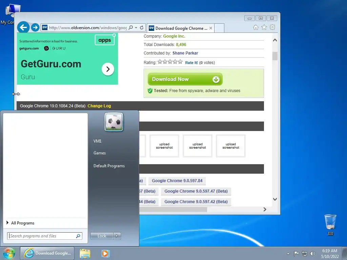Click the Start menu search magnifier icon
This screenshot has width=347, height=260.
click(78, 236)
